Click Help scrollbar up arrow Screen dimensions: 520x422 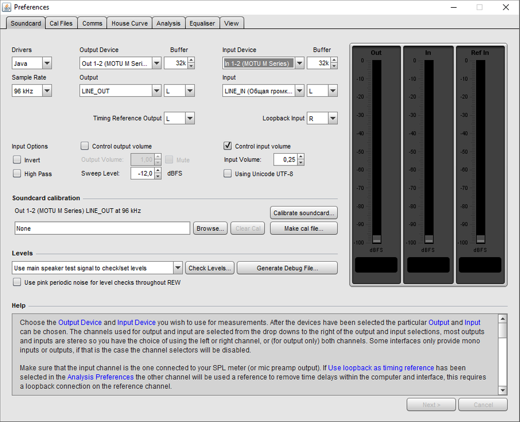503,319
